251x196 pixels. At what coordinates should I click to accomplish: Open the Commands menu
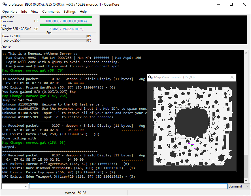pyautogui.click(x=51, y=12)
